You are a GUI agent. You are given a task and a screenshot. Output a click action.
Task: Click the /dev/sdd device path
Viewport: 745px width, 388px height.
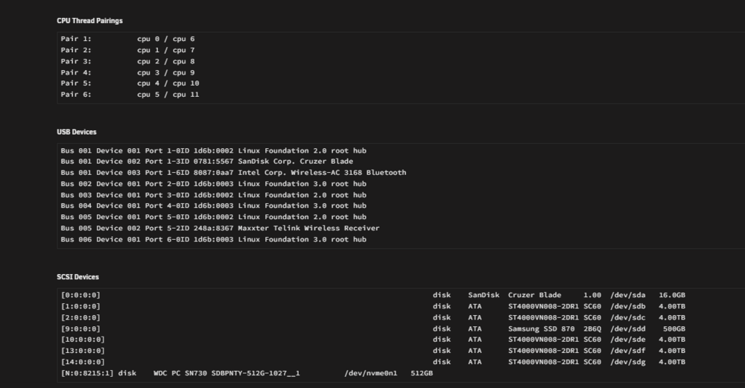click(x=628, y=329)
